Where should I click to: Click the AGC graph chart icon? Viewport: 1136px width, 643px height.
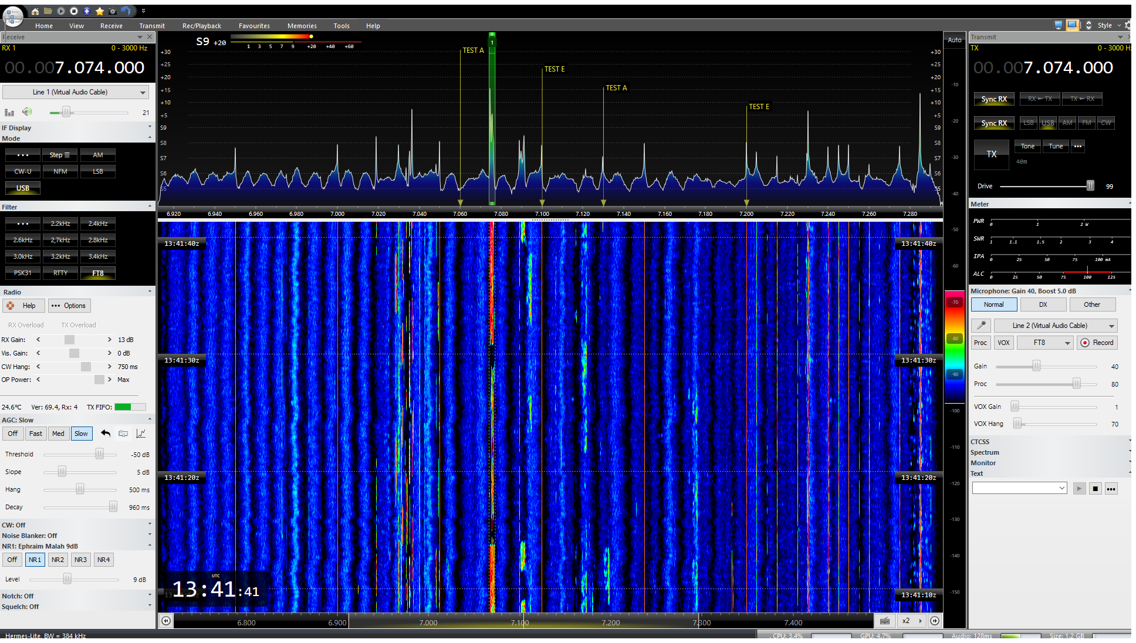pos(141,434)
